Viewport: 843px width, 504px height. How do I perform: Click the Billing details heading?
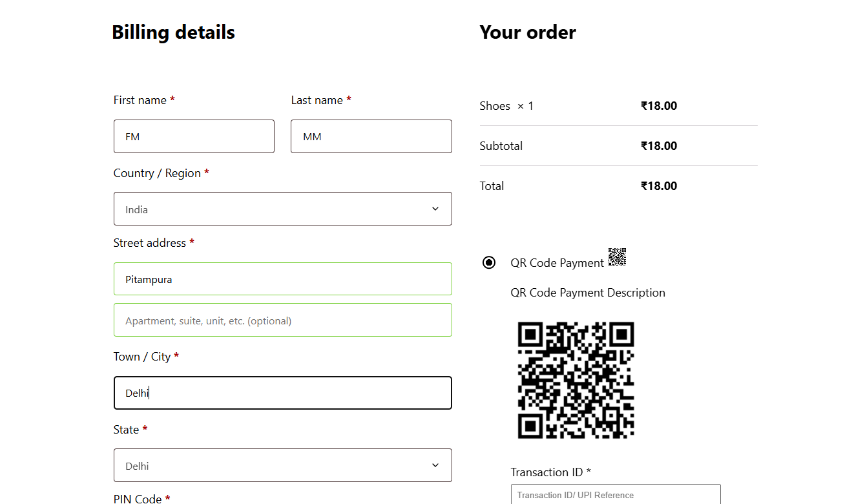pyautogui.click(x=173, y=32)
